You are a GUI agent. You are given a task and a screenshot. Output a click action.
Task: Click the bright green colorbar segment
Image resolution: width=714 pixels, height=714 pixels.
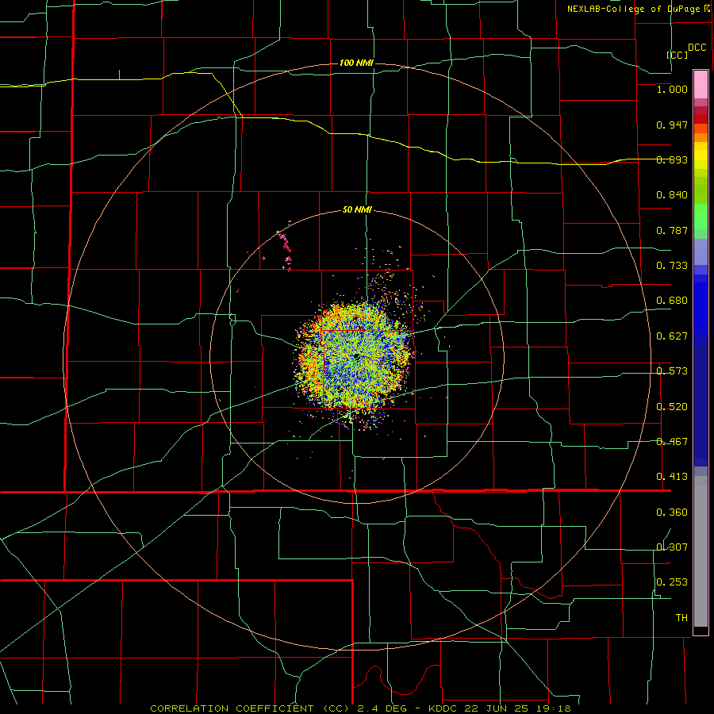[x=701, y=217]
